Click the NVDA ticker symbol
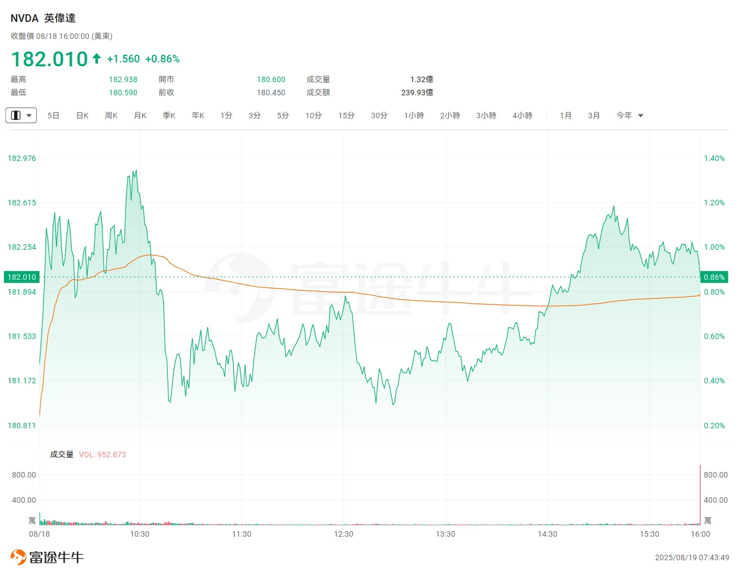 click(25, 18)
